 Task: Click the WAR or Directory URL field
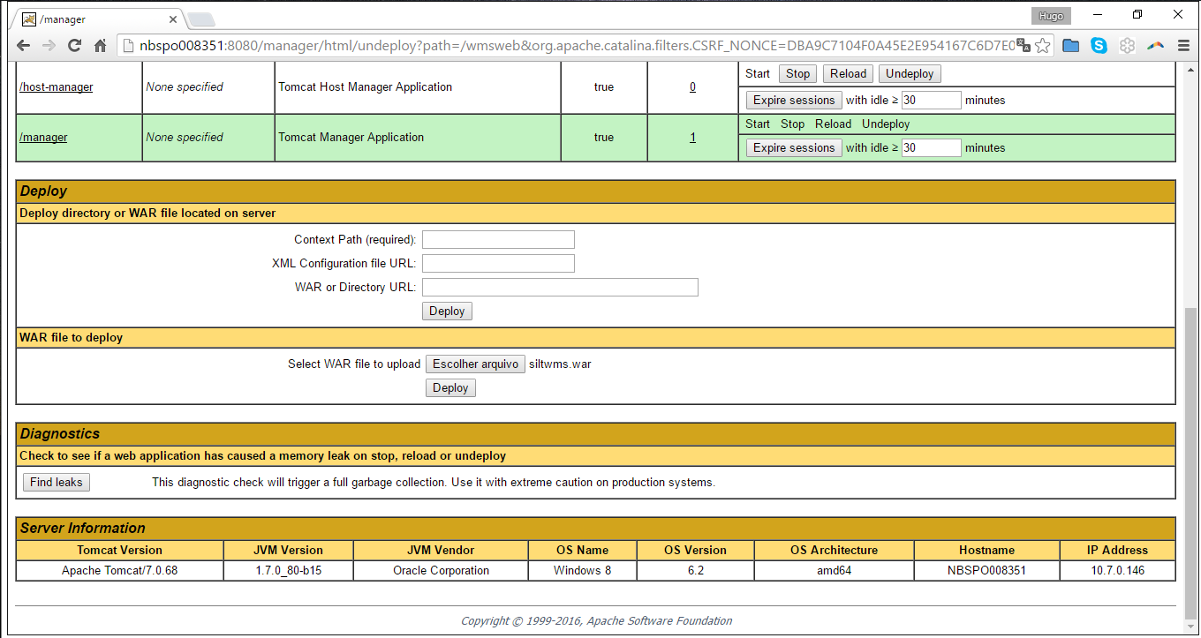coord(560,288)
